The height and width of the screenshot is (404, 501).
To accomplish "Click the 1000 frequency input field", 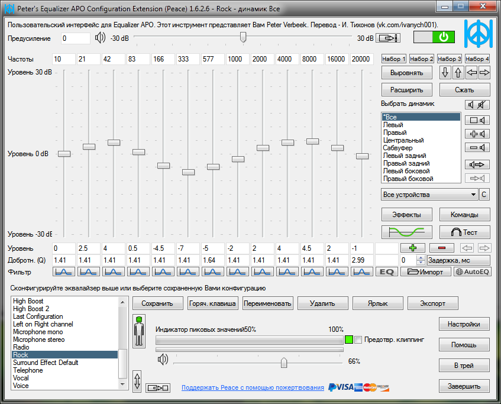I will (x=238, y=59).
